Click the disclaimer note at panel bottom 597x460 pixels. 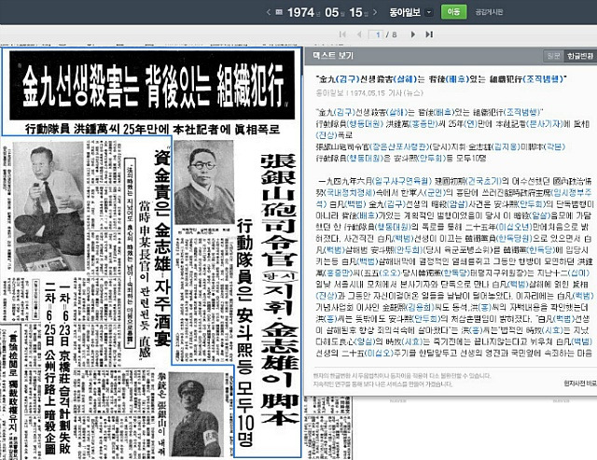(402, 380)
